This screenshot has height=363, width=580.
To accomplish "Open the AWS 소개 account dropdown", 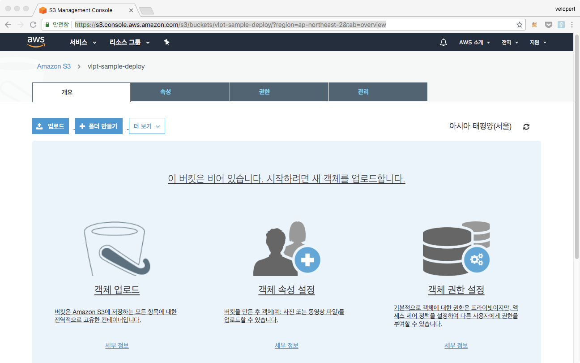I will 475,42.
